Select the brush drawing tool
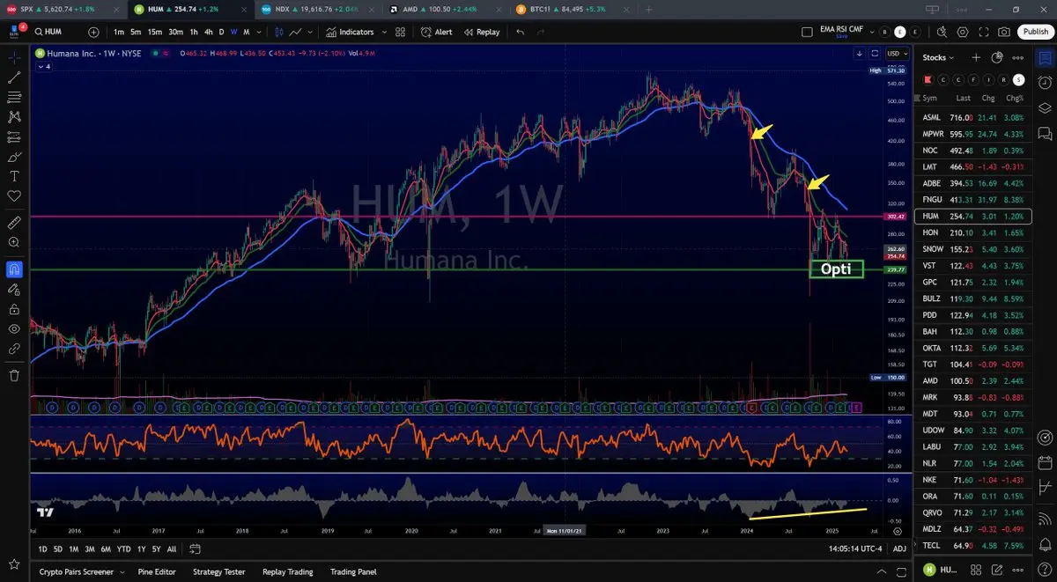The height and width of the screenshot is (582, 1057). click(14, 157)
